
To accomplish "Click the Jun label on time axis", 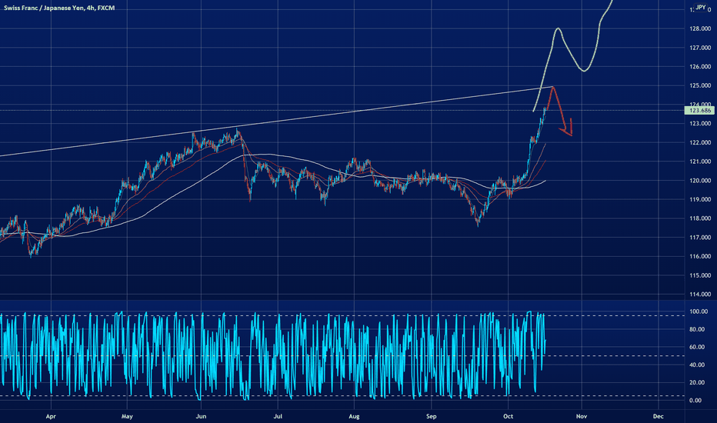I will coord(201,416).
